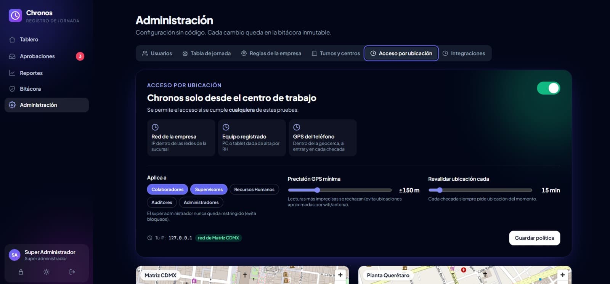Open the Turnos y centros tab
Image resolution: width=610 pixels, height=284 pixels.
[x=336, y=53]
